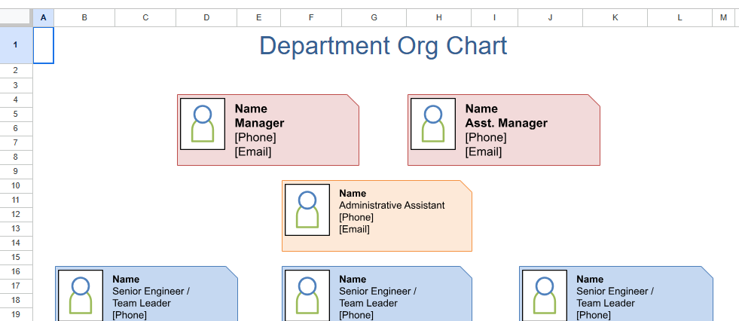
Task: Select the Department Org Chart title
Action: (x=383, y=46)
